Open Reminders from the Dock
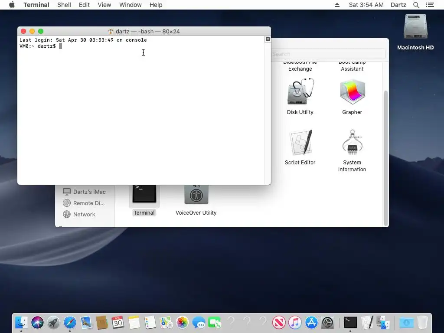Screen dimensions: 444x333 [150, 323]
